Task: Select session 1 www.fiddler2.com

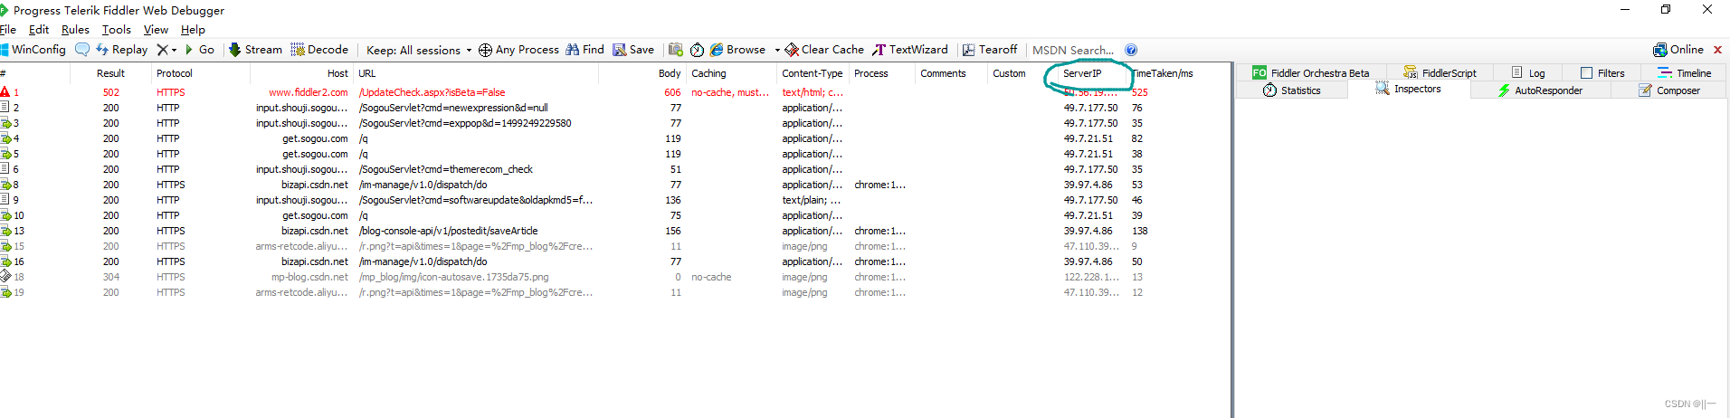Action: tap(614, 92)
